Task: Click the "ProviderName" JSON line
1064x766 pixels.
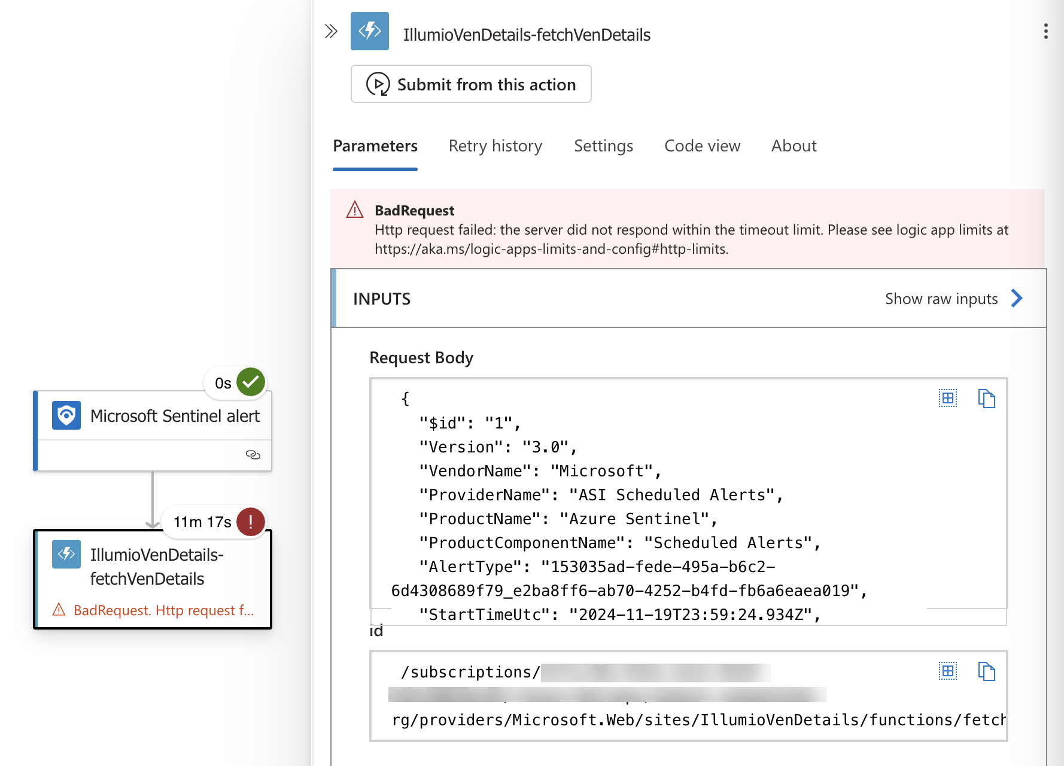Action: 601,495
